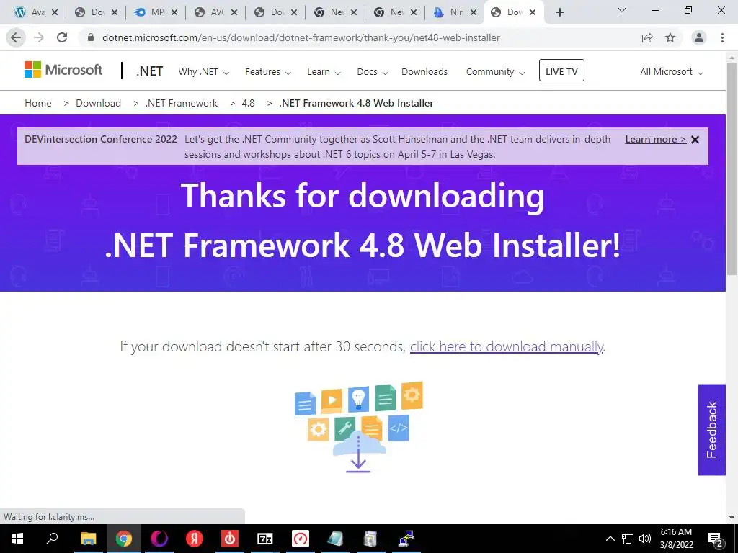738x553 pixels.
Task: Click the Microsoft logo
Action: point(63,70)
